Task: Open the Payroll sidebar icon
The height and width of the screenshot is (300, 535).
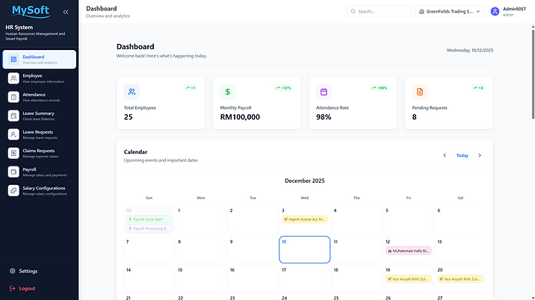Action: point(13,172)
